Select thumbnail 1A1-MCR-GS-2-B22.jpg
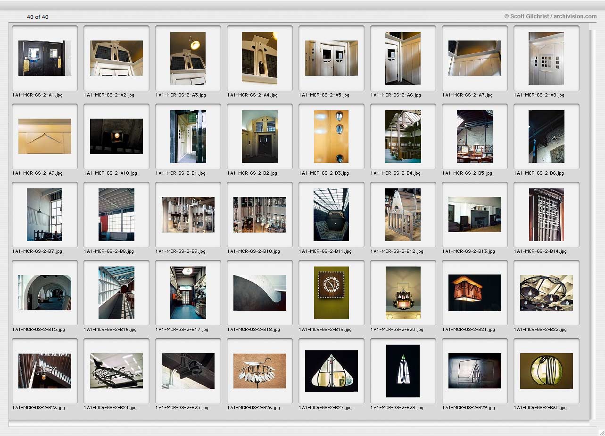Screen dimensions: 605x436 click(547, 293)
